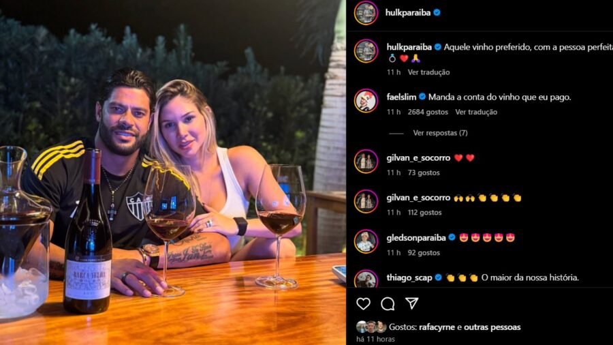Open gledsonparaiba profile avatar
This screenshot has width=613, height=345.
point(366,241)
